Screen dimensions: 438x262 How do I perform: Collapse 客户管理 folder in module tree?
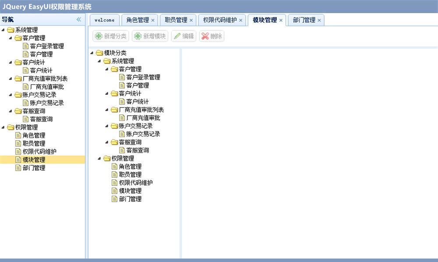click(x=107, y=69)
